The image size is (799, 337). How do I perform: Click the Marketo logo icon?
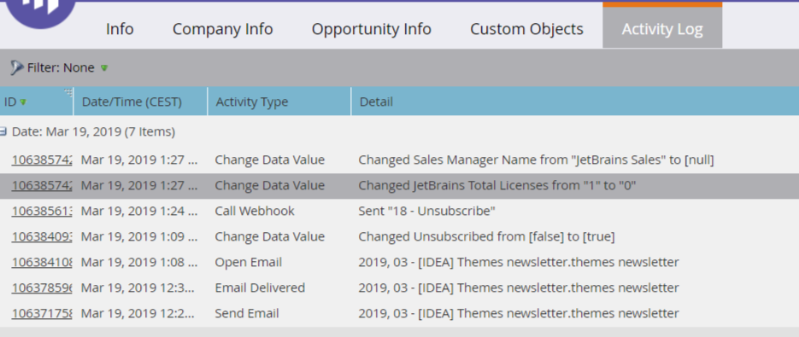(x=41, y=10)
